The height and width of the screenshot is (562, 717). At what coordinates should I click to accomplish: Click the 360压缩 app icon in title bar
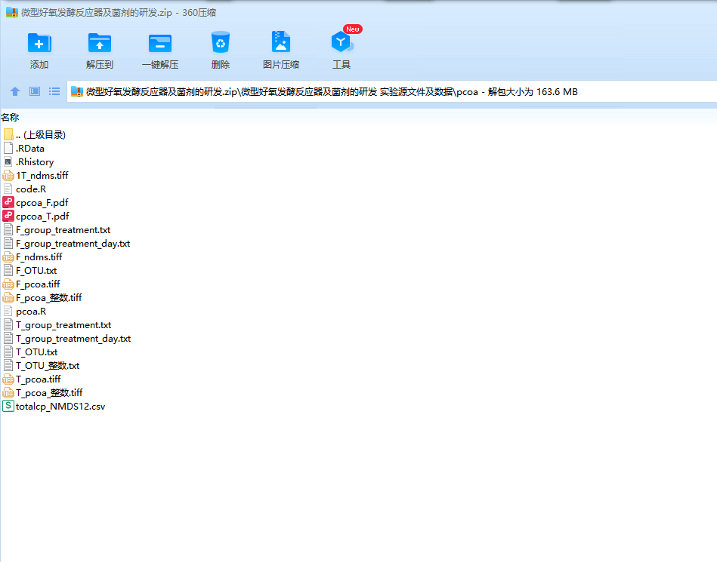click(12, 12)
